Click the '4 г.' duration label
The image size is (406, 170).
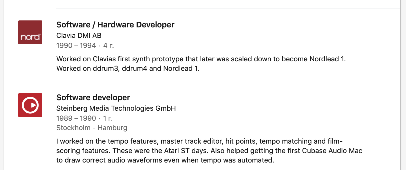click(x=108, y=46)
